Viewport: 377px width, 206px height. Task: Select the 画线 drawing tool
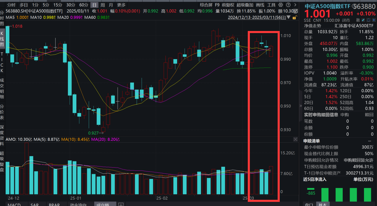260,5
